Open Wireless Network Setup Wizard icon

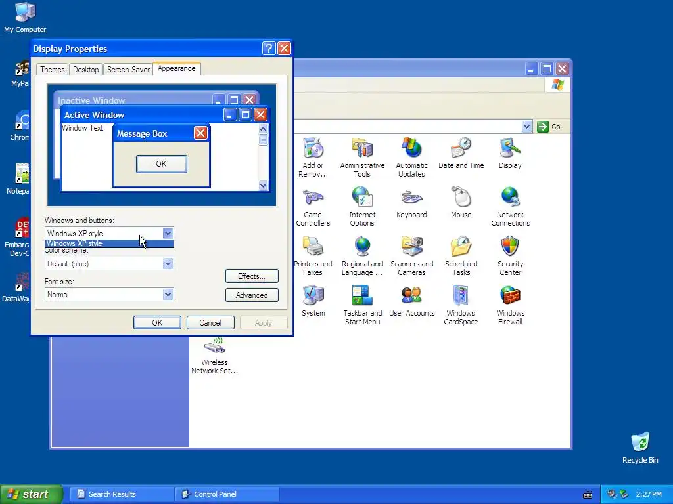tap(214, 355)
